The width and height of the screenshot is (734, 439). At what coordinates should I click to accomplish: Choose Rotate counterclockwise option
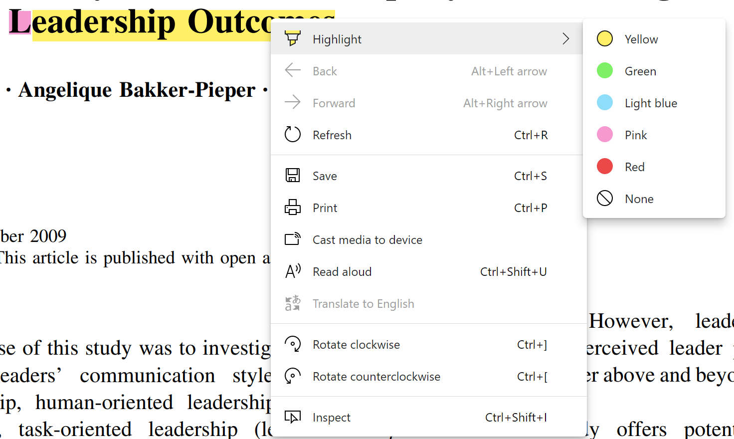tap(429, 376)
